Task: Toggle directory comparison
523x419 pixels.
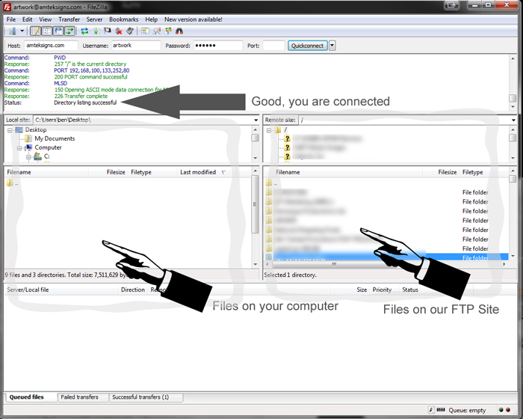Action: [x=157, y=31]
